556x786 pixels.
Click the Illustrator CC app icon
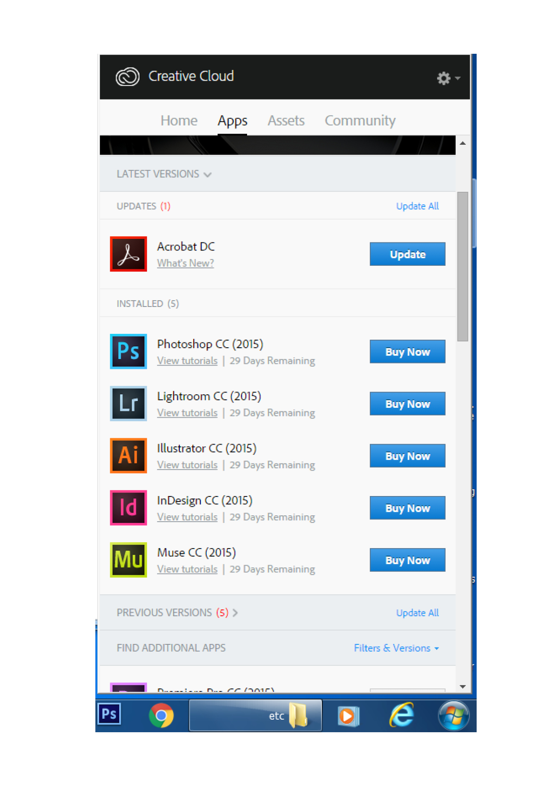coord(128,456)
